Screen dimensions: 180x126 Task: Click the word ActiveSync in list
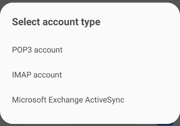105,100
